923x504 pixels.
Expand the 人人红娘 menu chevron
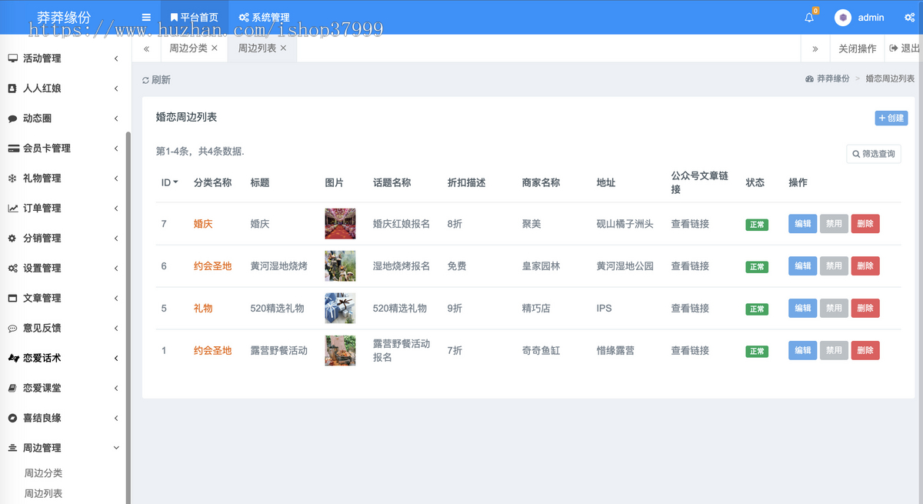(116, 88)
